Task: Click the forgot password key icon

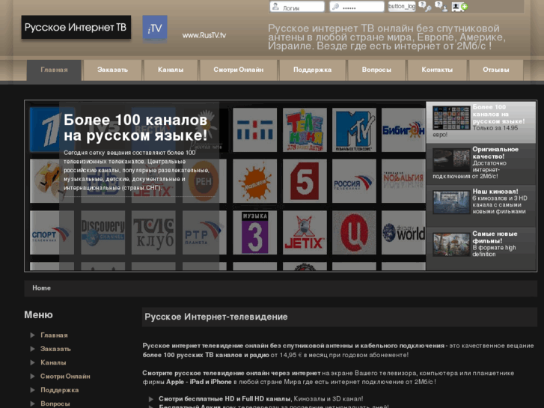Action: pos(425,6)
